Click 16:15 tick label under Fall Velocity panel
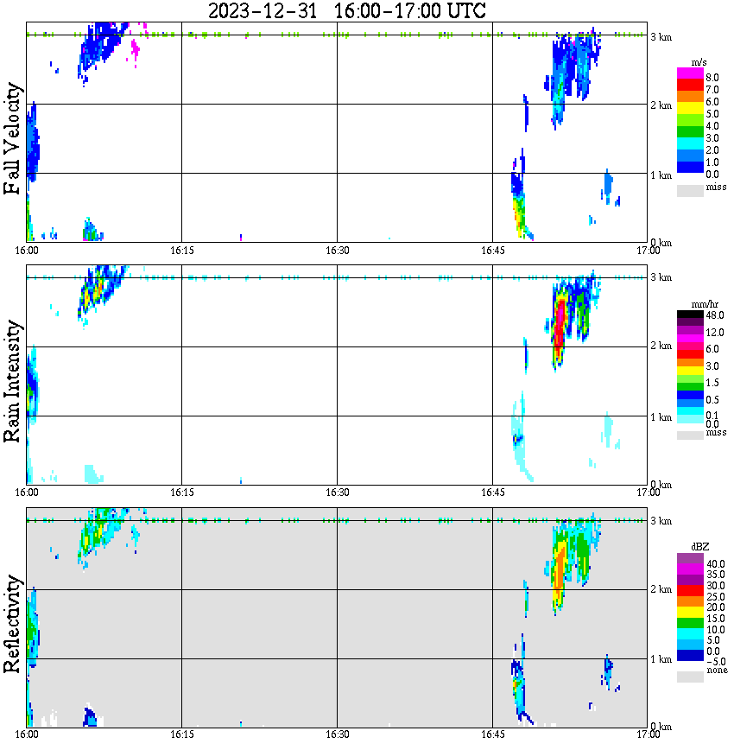This screenshot has width=734, height=750. (x=182, y=251)
